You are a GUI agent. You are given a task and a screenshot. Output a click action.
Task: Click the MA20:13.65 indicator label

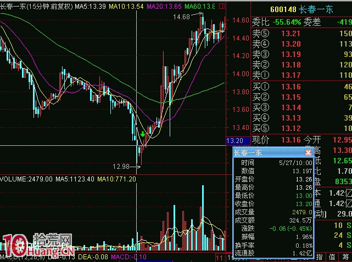tap(164, 6)
